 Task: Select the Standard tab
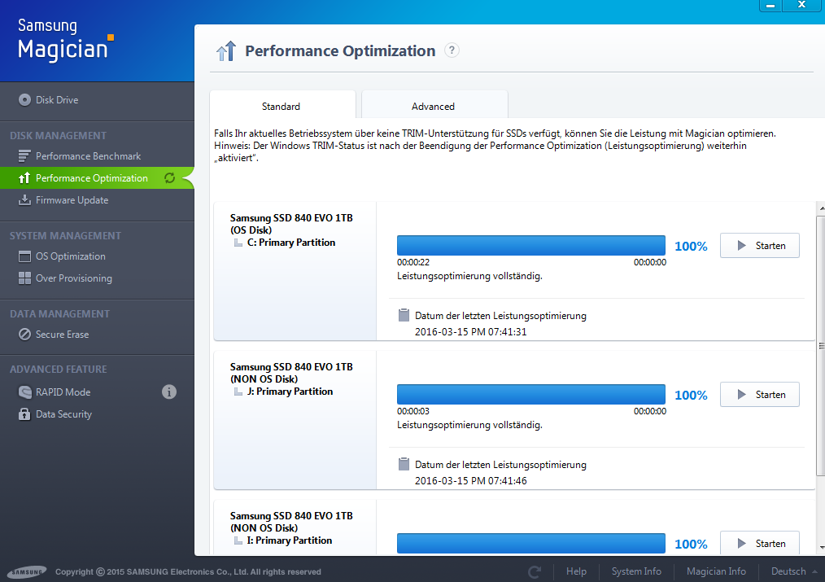click(x=282, y=107)
